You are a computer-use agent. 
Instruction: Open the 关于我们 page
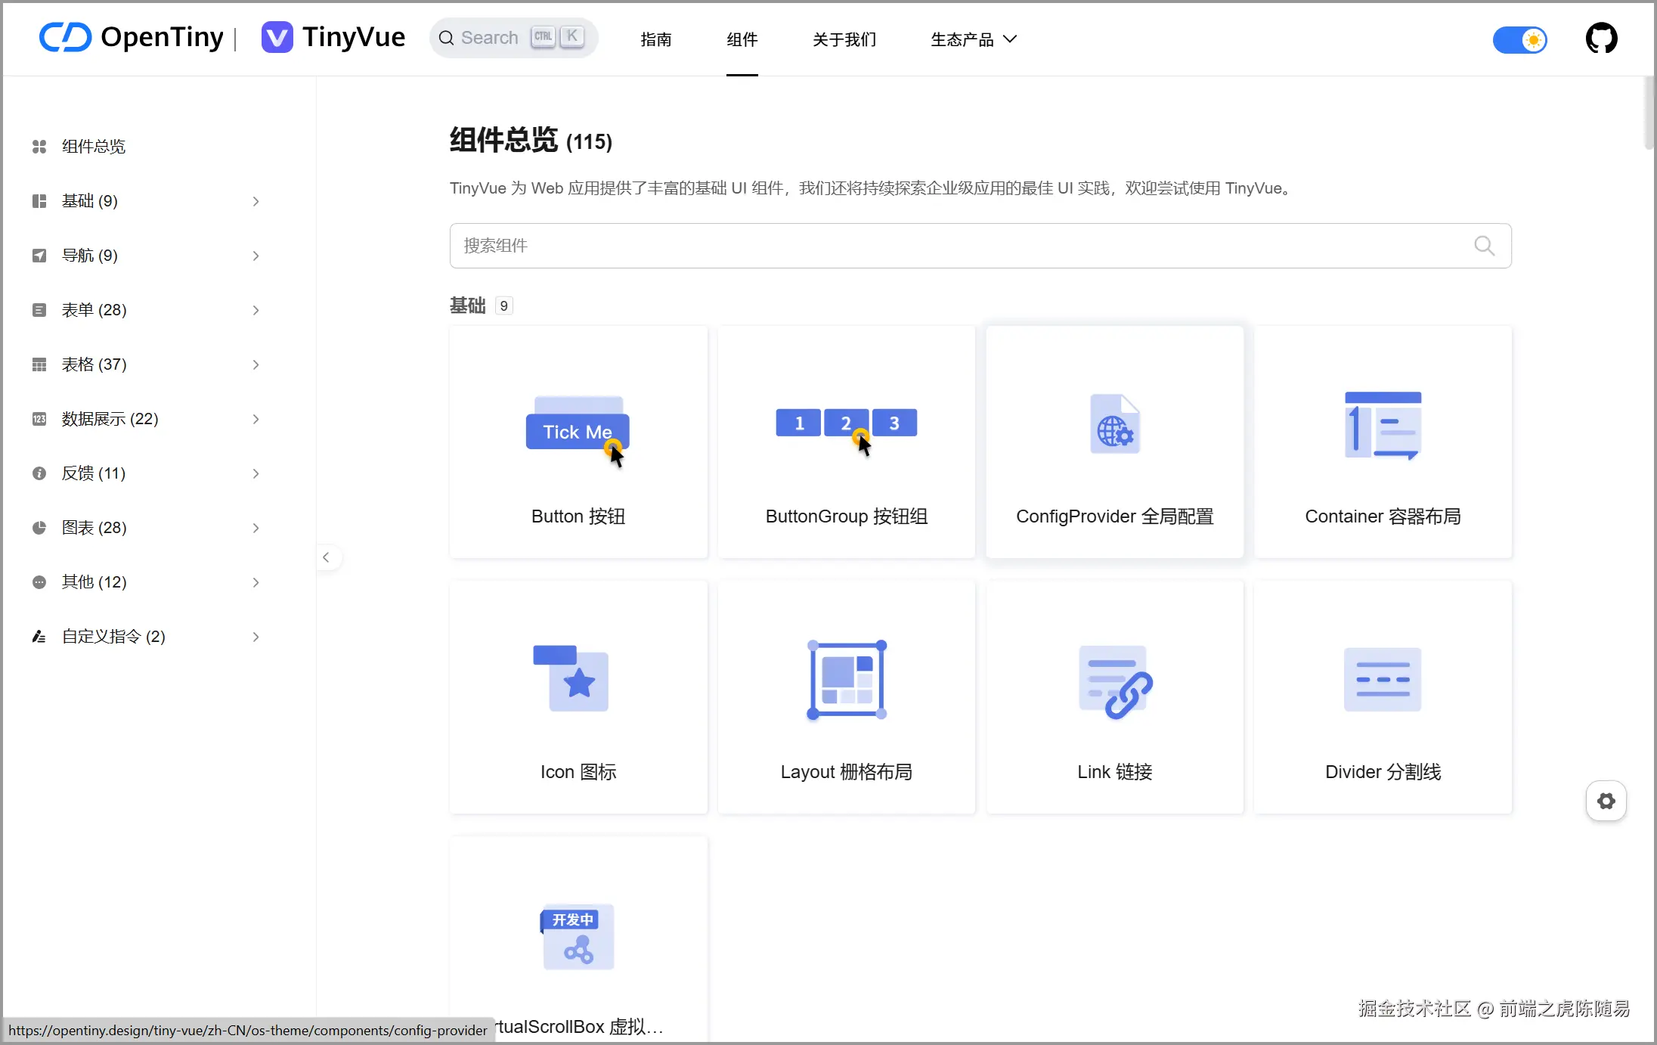tap(844, 39)
